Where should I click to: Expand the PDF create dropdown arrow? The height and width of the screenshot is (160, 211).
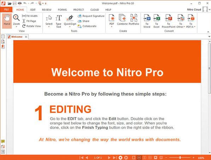[x=112, y=27]
